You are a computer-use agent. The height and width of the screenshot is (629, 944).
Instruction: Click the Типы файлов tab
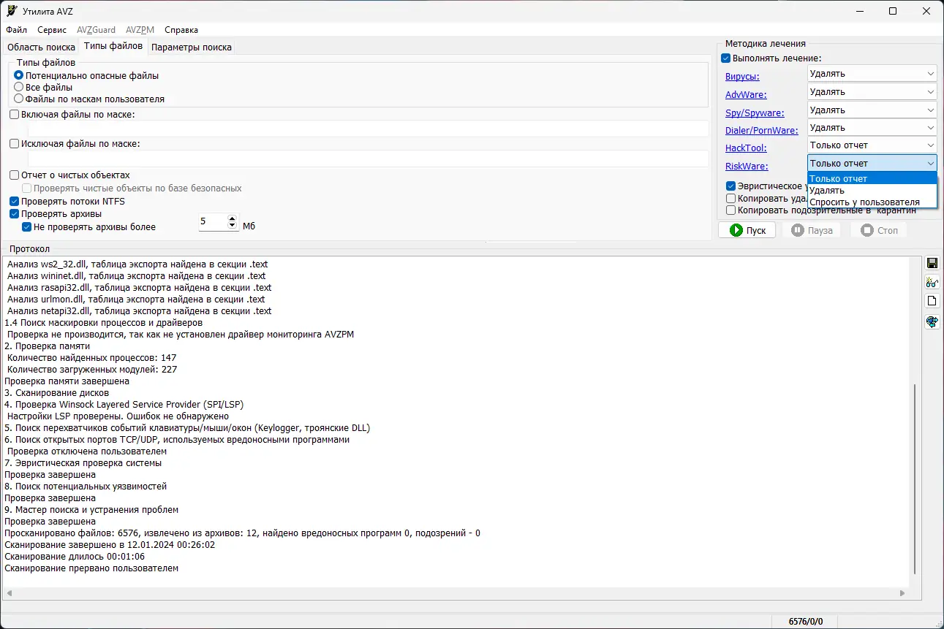coord(113,46)
